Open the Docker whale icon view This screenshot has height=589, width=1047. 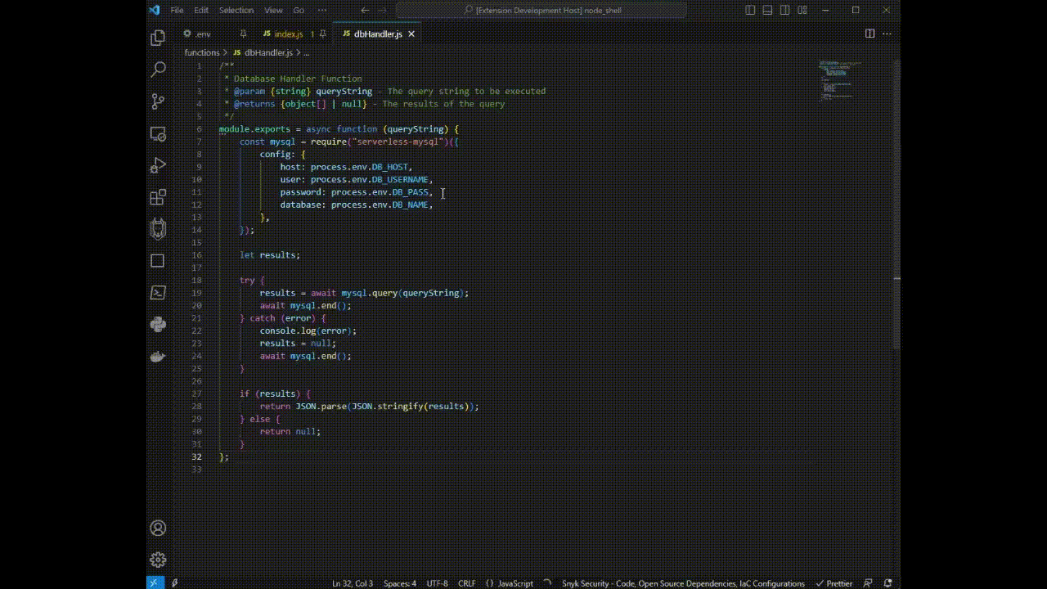pyautogui.click(x=158, y=357)
